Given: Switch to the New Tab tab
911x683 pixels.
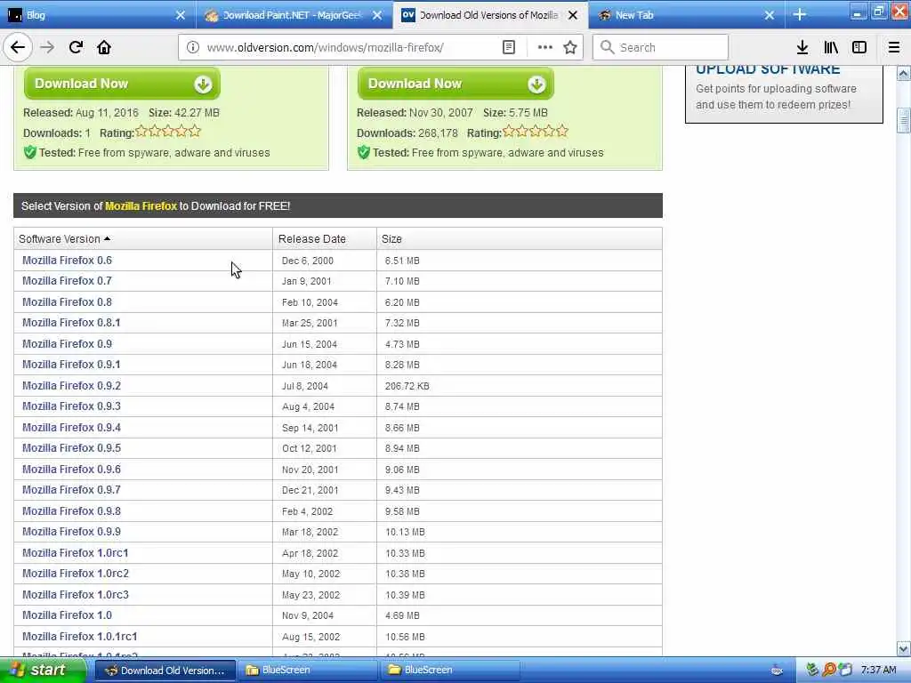Looking at the screenshot, I should [x=687, y=15].
